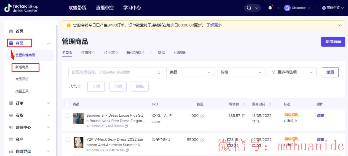The image size is (348, 156).
Task: Expand the 价格 price dropdown
Action: click(241, 72)
